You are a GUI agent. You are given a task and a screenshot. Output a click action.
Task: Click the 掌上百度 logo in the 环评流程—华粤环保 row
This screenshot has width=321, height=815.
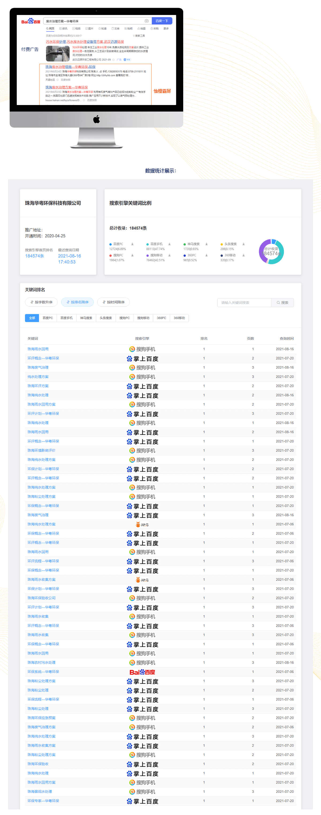coord(142,562)
